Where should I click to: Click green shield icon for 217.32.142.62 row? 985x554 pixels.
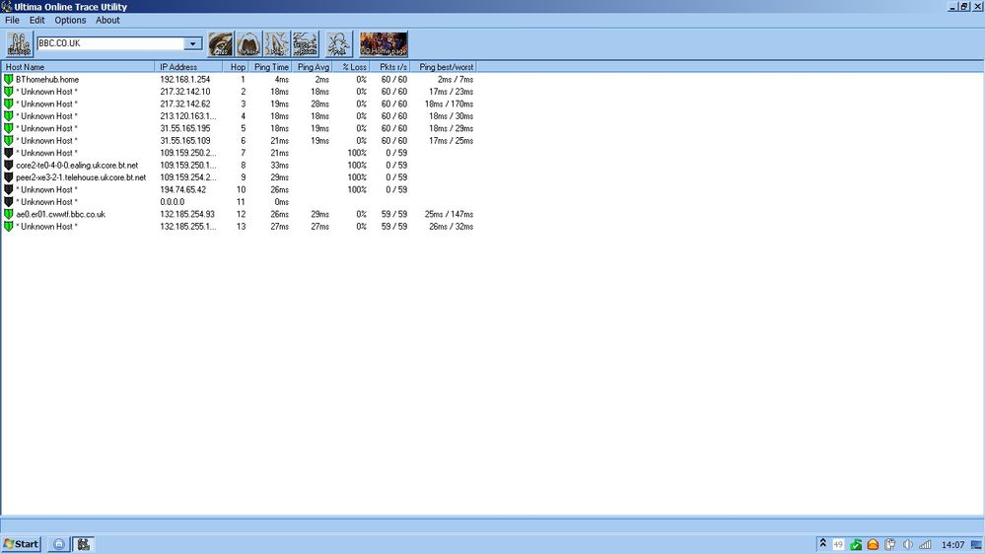(8, 104)
